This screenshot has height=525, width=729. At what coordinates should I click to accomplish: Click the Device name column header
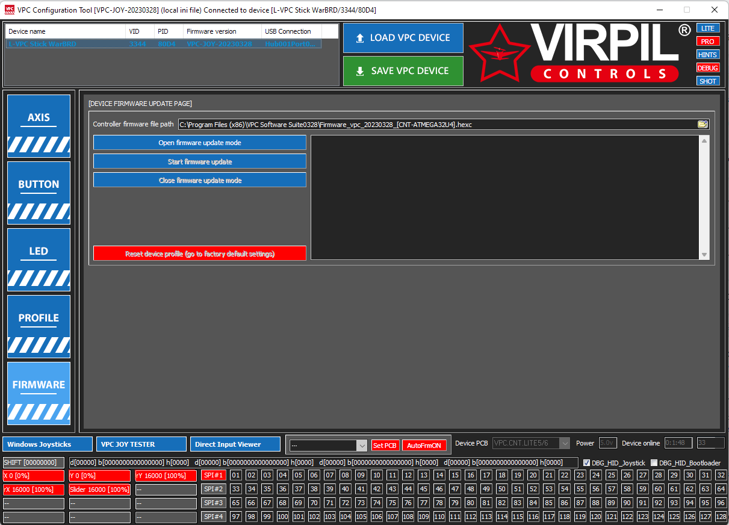point(66,31)
